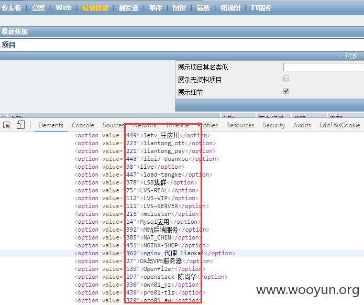Select the NAT_CHEN option line
Image resolution: width=364 pixels, height=305 pixels.
point(138,237)
